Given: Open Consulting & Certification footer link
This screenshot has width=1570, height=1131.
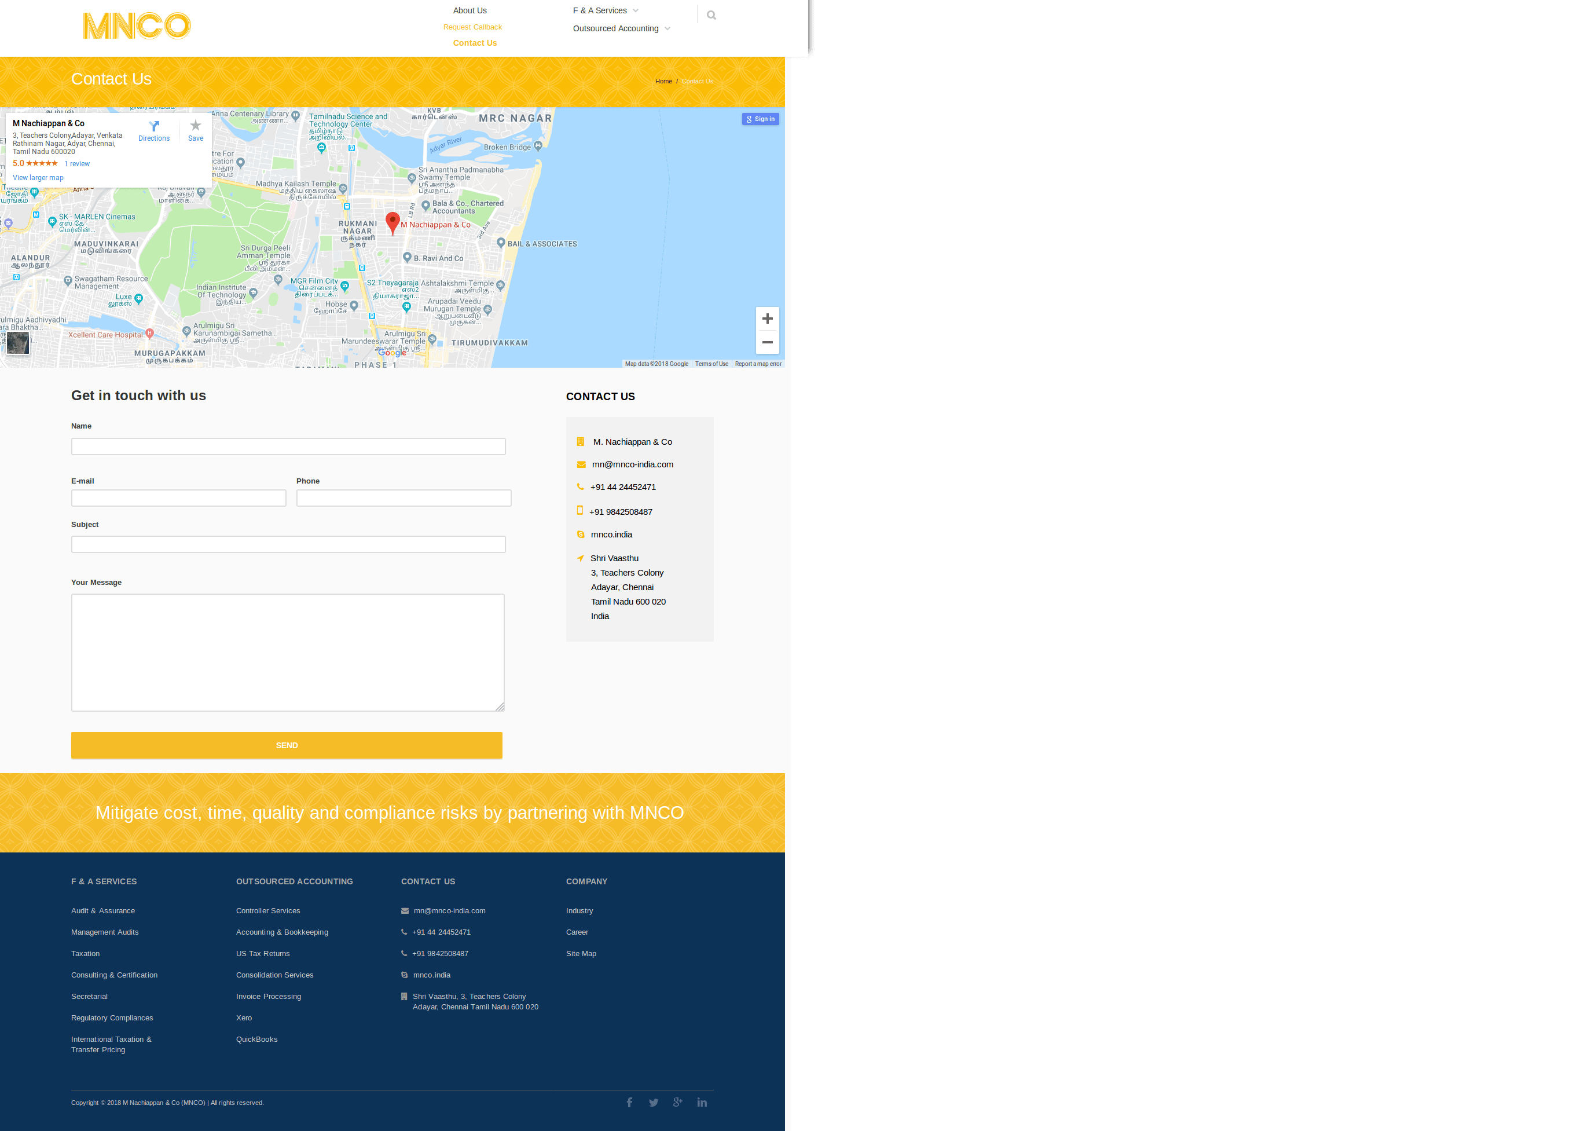Looking at the screenshot, I should (x=114, y=975).
